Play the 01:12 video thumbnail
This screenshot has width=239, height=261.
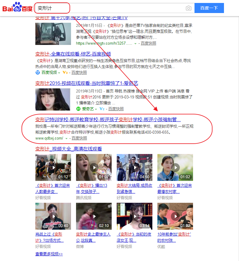coord(53,168)
